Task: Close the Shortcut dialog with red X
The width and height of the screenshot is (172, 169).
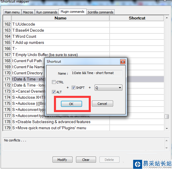Action: tap(123, 62)
